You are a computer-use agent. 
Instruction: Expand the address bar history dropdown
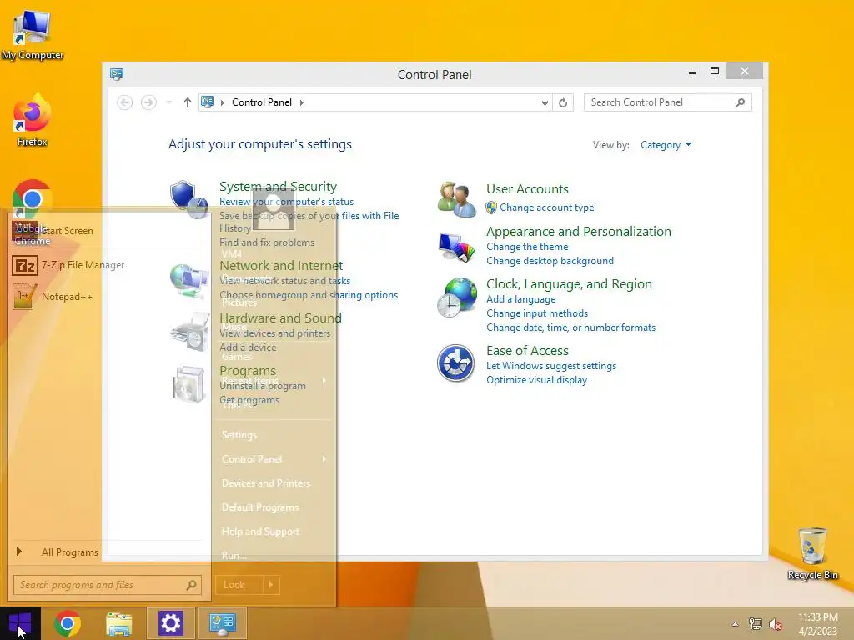(x=545, y=102)
